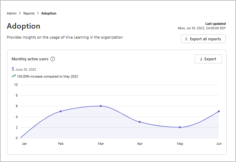The image size is (236, 162).
Task: Click the green increase trend arrow icon
Action: 13,76
